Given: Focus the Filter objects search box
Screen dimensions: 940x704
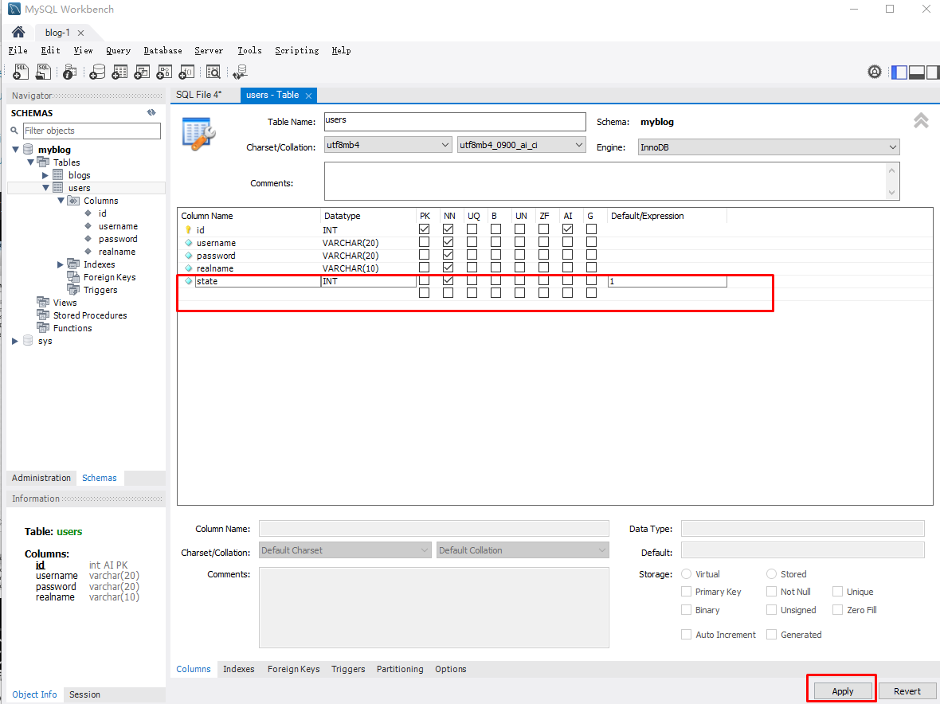Looking at the screenshot, I should [92, 131].
